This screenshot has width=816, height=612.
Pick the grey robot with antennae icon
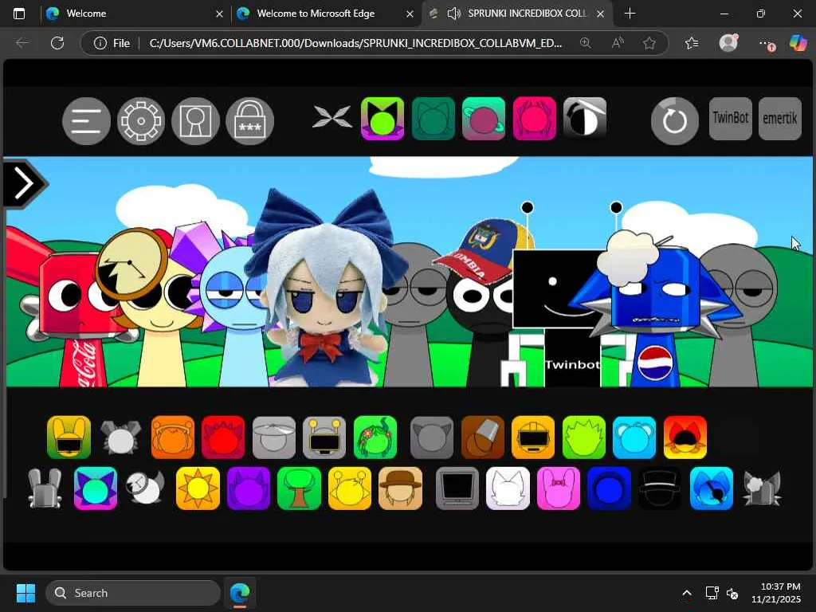[x=324, y=437]
